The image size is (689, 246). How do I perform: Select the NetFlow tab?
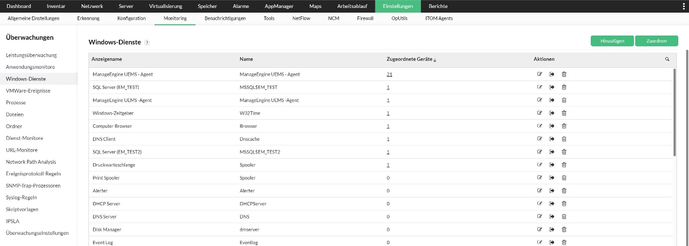(301, 18)
